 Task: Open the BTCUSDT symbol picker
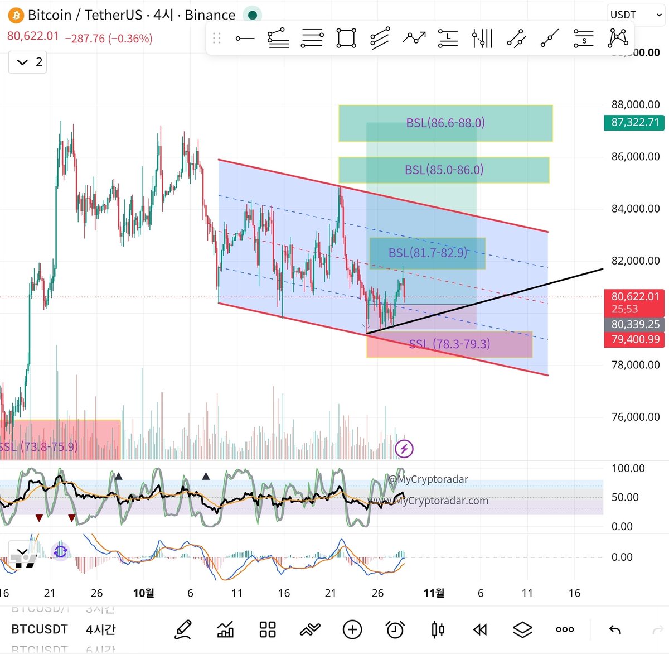[40, 629]
